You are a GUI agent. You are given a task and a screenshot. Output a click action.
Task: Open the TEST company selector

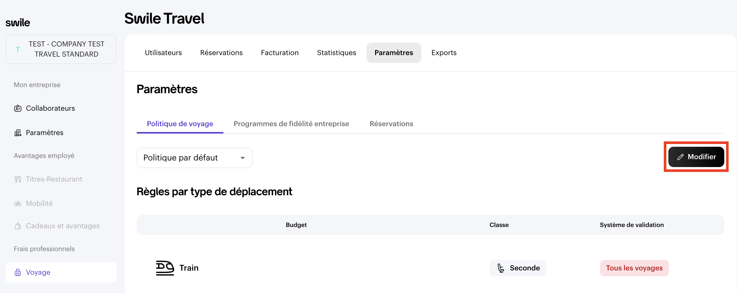coord(61,49)
